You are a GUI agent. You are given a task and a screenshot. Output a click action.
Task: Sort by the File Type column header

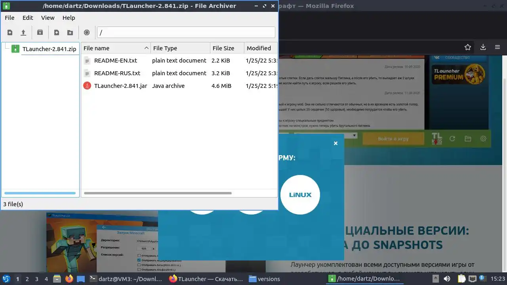pos(180,48)
